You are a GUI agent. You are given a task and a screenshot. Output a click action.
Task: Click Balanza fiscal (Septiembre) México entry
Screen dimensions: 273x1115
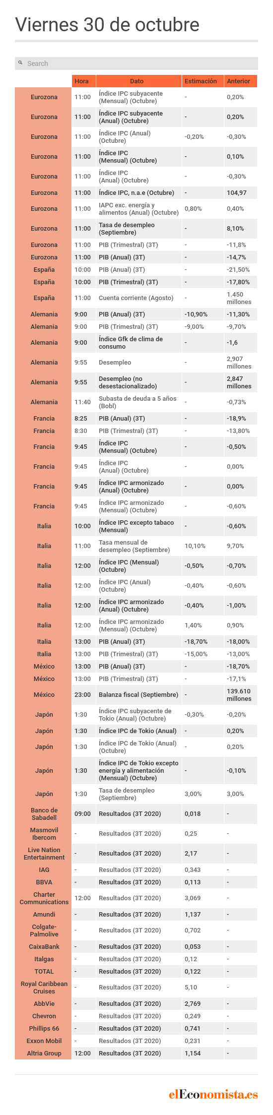click(x=138, y=695)
